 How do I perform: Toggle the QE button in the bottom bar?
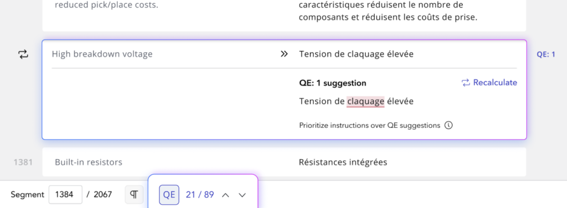[169, 195]
